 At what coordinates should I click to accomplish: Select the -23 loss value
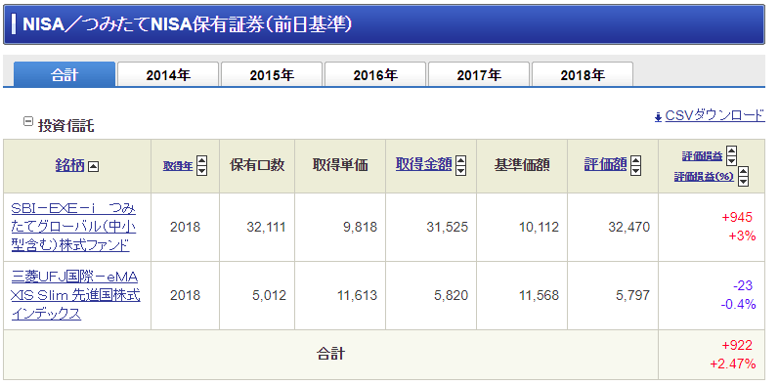pos(743,286)
